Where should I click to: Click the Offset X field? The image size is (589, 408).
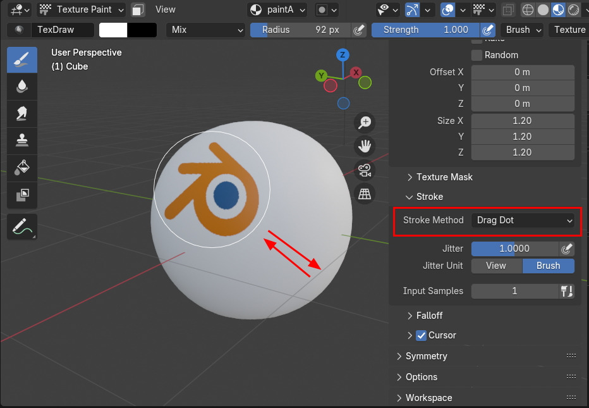pos(523,72)
